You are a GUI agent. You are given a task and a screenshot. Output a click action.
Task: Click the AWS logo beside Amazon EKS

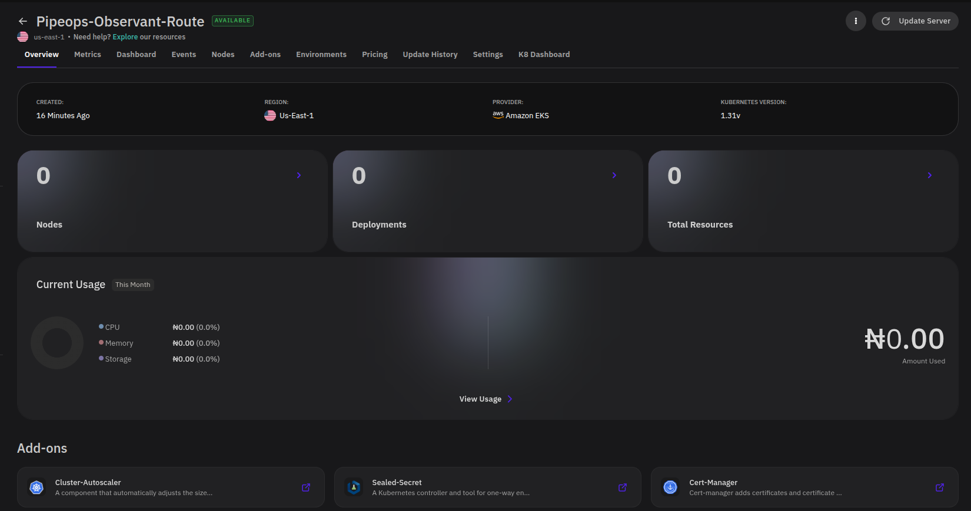pyautogui.click(x=498, y=115)
